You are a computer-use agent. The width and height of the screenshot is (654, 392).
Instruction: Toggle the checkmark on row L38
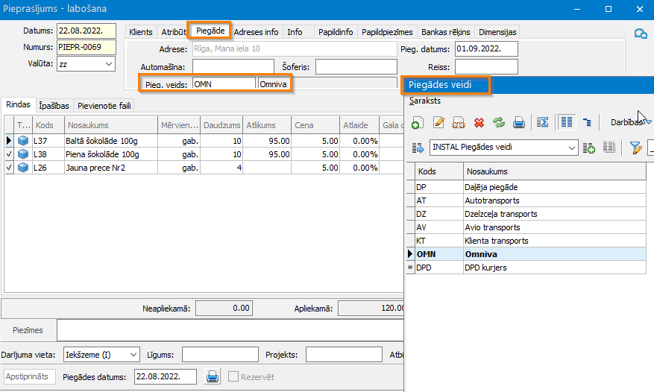pos(9,154)
